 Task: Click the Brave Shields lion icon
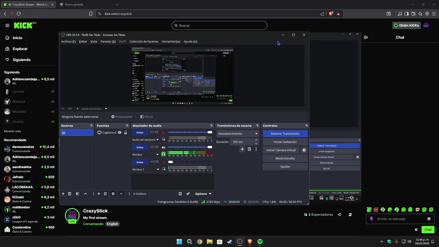pyautogui.click(x=331, y=14)
